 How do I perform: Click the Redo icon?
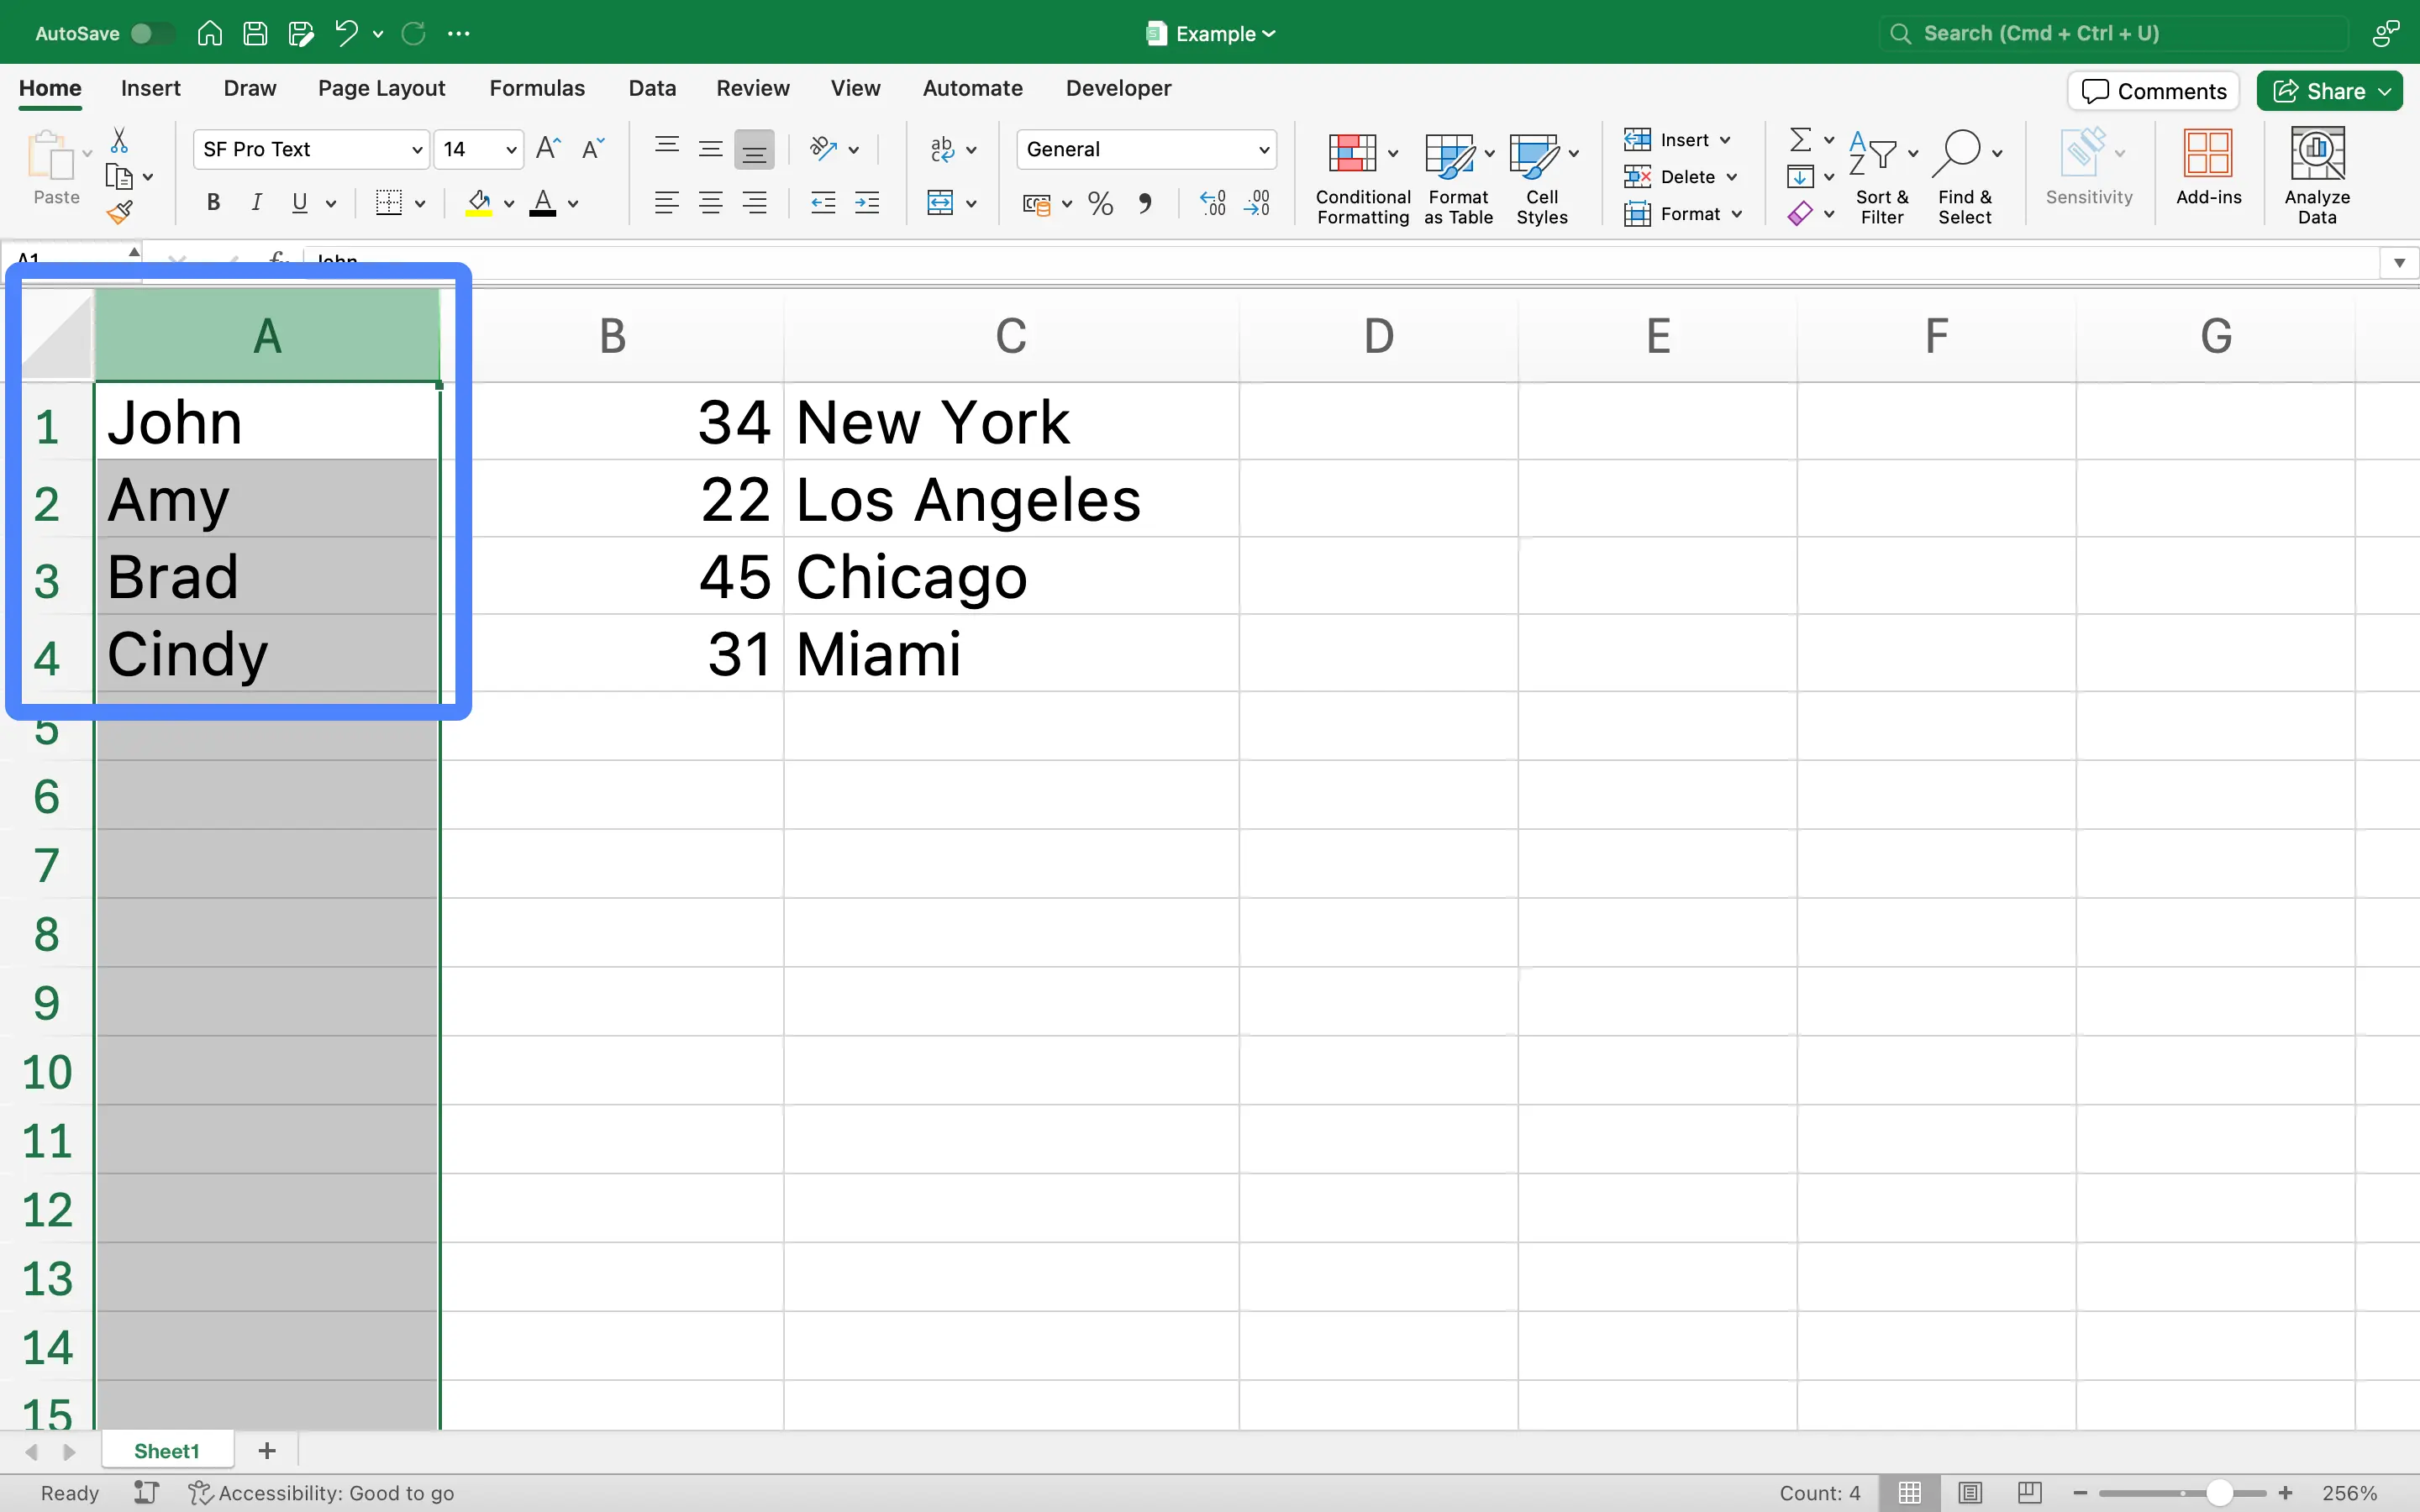pyautogui.click(x=413, y=33)
